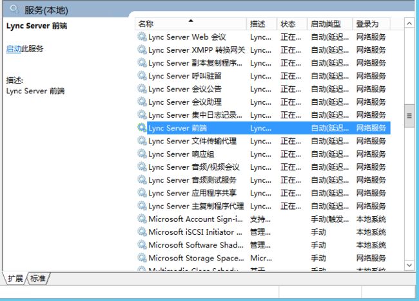Click gear icon of Microsoft iSCSI Initiator
This screenshot has width=419, height=301.
142,232
